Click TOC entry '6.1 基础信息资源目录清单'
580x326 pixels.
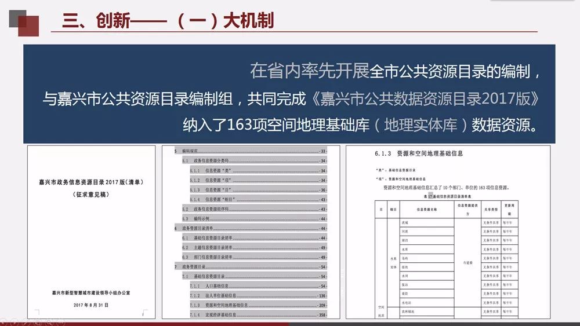(255, 238)
